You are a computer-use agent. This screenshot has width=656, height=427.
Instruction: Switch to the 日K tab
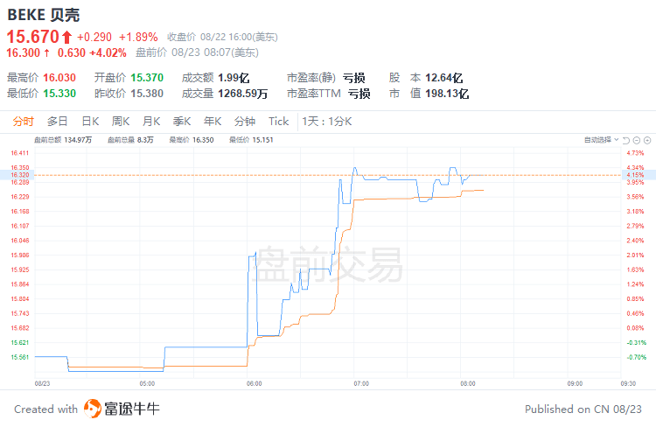90,122
